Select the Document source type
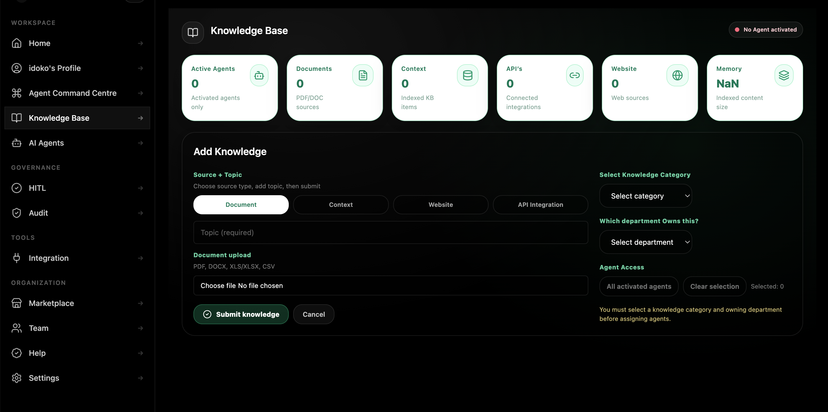Screen dimensions: 828x412 tap(241, 205)
